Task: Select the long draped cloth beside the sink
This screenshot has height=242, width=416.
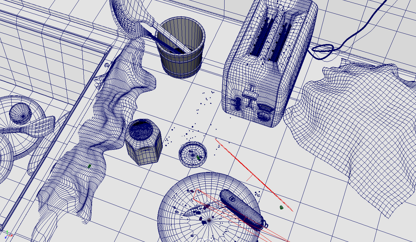Action: click(x=98, y=133)
